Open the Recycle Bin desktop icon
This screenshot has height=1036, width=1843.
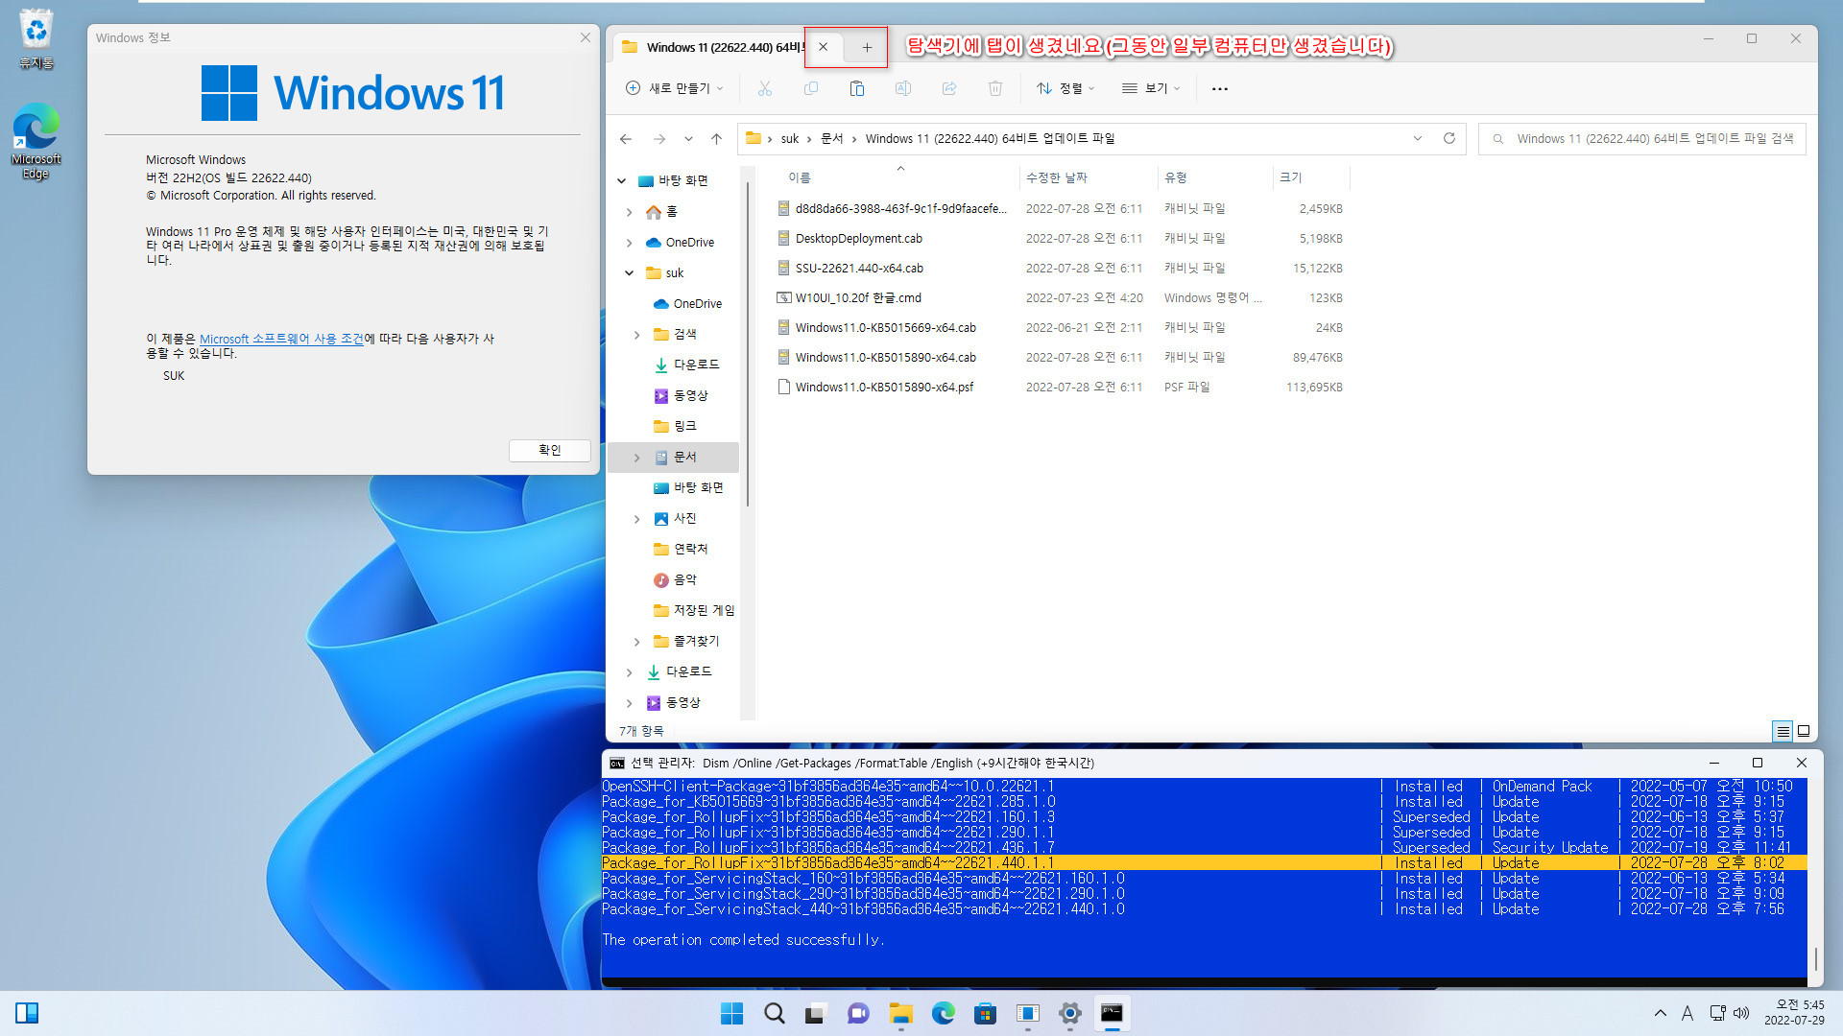click(x=36, y=39)
